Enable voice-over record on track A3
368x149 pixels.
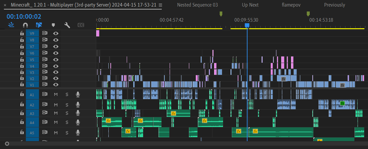[78, 113]
